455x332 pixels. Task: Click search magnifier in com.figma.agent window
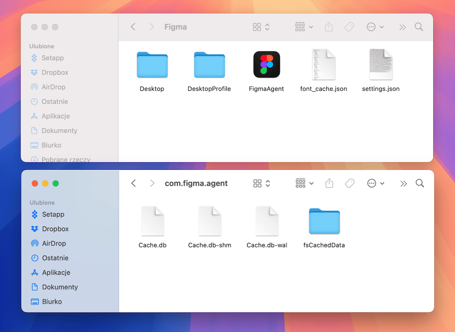[420, 183]
